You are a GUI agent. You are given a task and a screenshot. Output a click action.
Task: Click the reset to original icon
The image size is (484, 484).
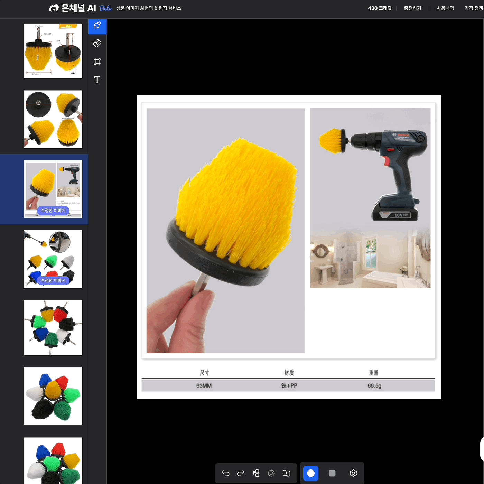click(256, 473)
